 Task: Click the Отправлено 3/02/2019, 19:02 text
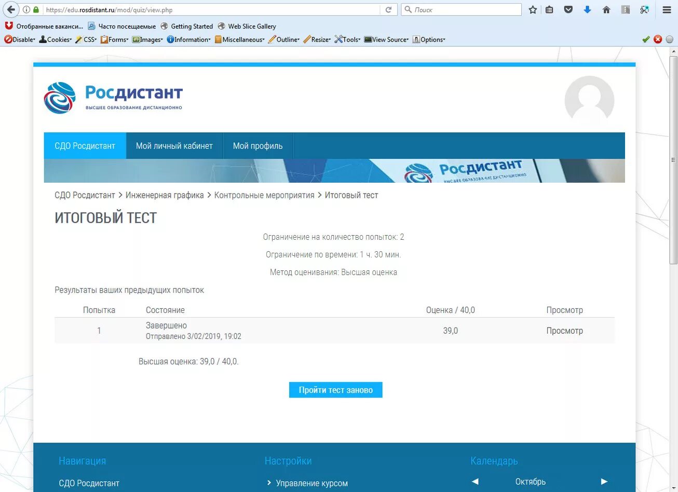click(x=193, y=336)
